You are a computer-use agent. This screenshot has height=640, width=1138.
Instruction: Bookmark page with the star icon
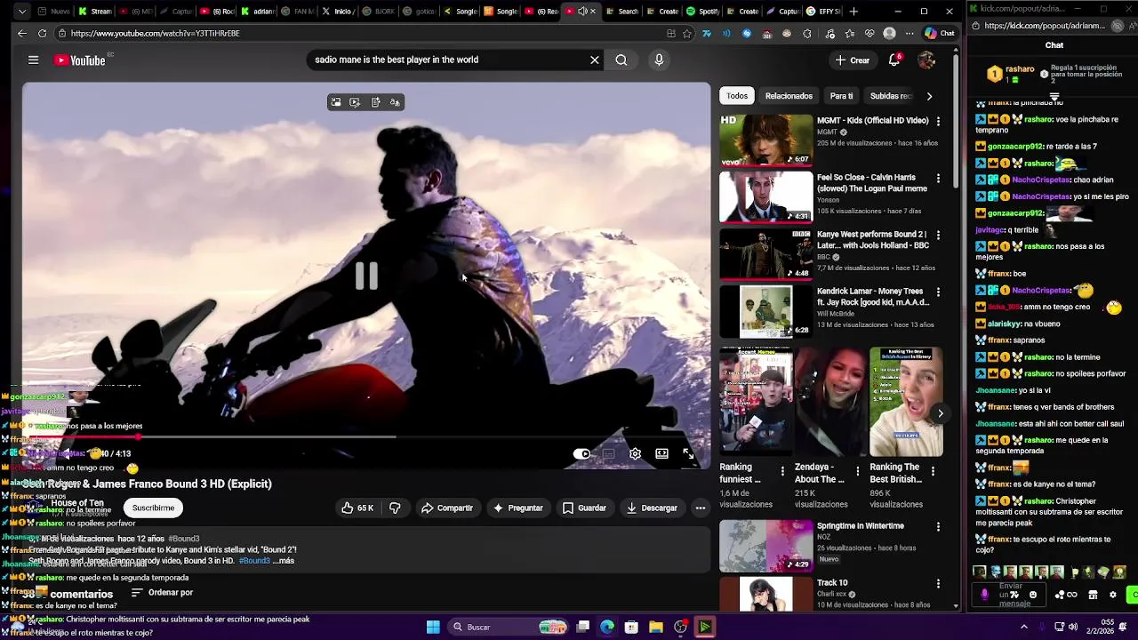pos(687,34)
